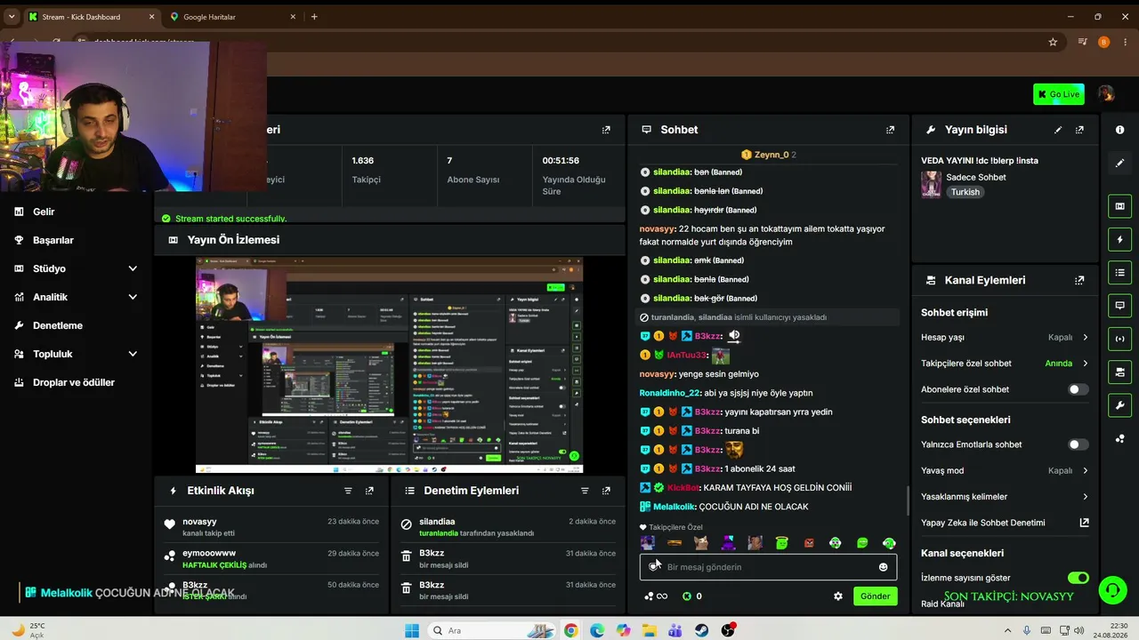The width and height of the screenshot is (1139, 640).
Task: Open Yasaklanmış kelimeler chevron
Action: (x=1085, y=497)
